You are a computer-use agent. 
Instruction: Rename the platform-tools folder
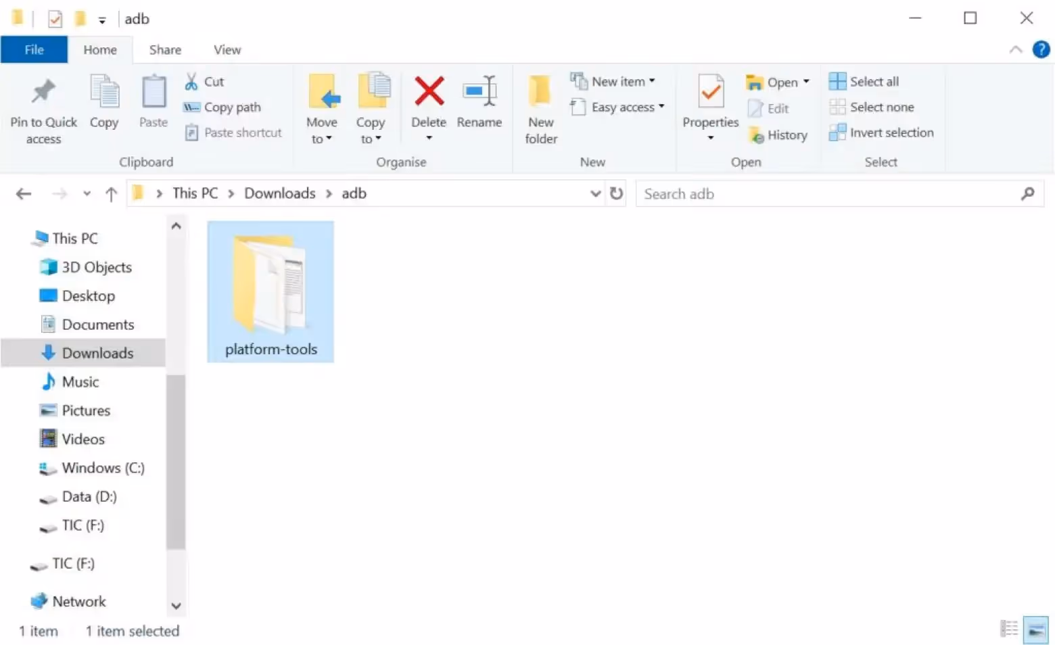479,101
